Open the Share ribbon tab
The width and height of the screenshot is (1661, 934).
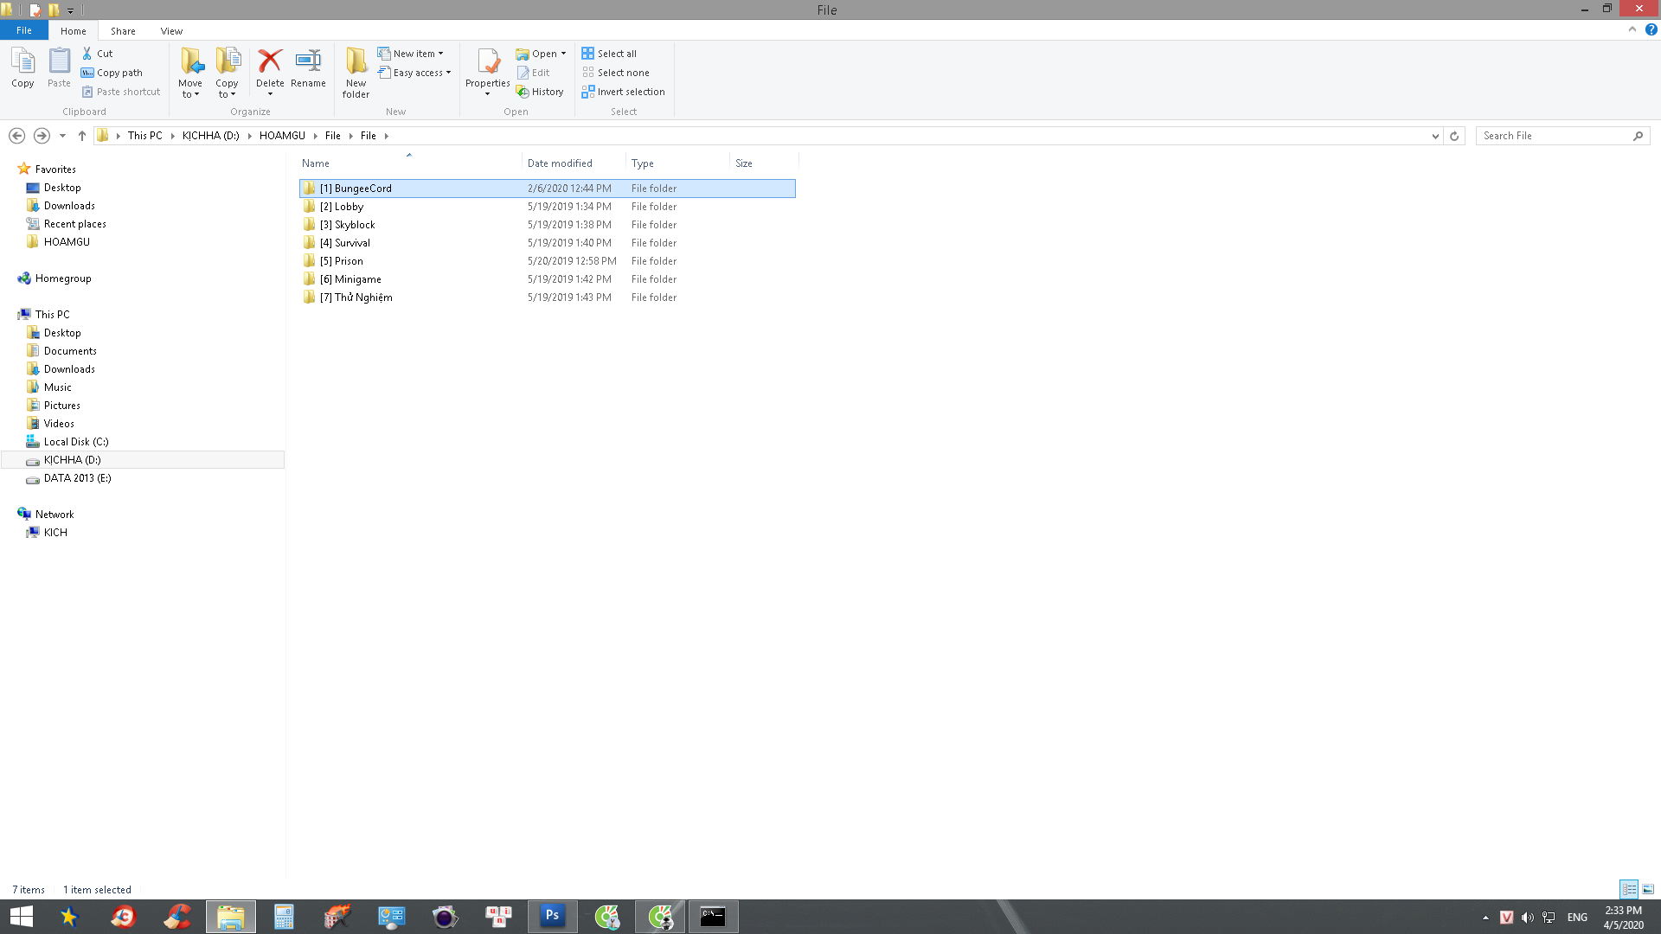[123, 31]
